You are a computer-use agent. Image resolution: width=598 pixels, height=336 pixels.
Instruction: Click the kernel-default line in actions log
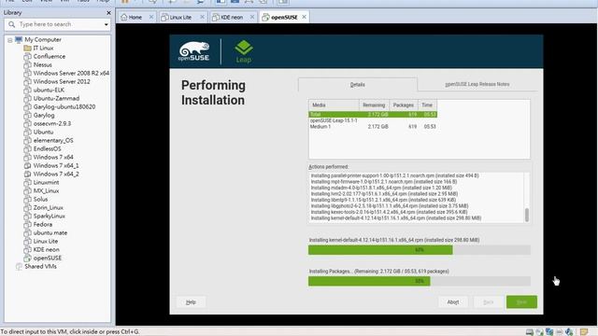click(396, 218)
